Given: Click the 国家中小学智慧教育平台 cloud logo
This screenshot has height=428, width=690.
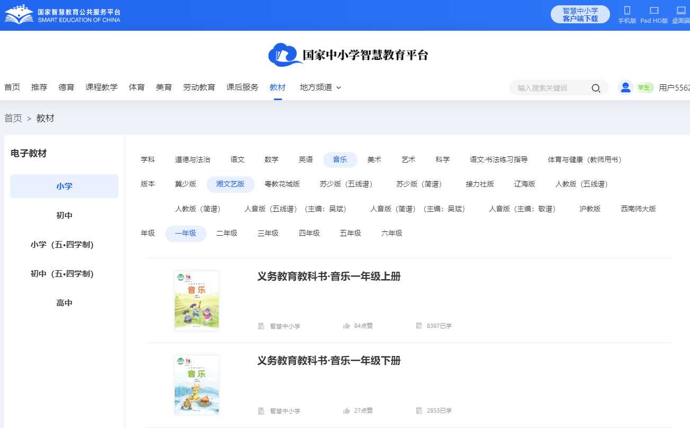Looking at the screenshot, I should pos(348,55).
